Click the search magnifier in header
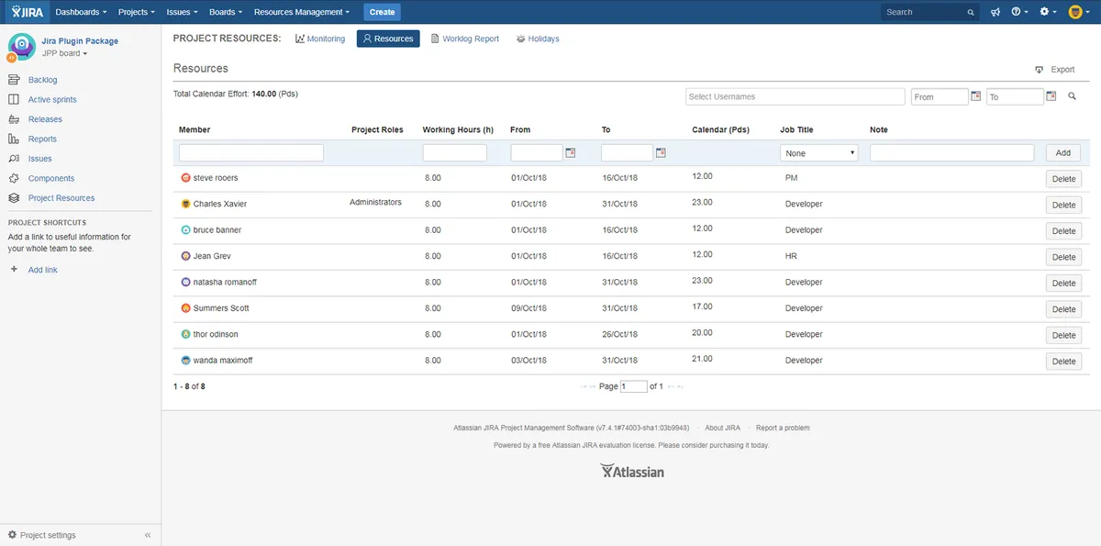This screenshot has height=546, width=1101. click(x=970, y=12)
